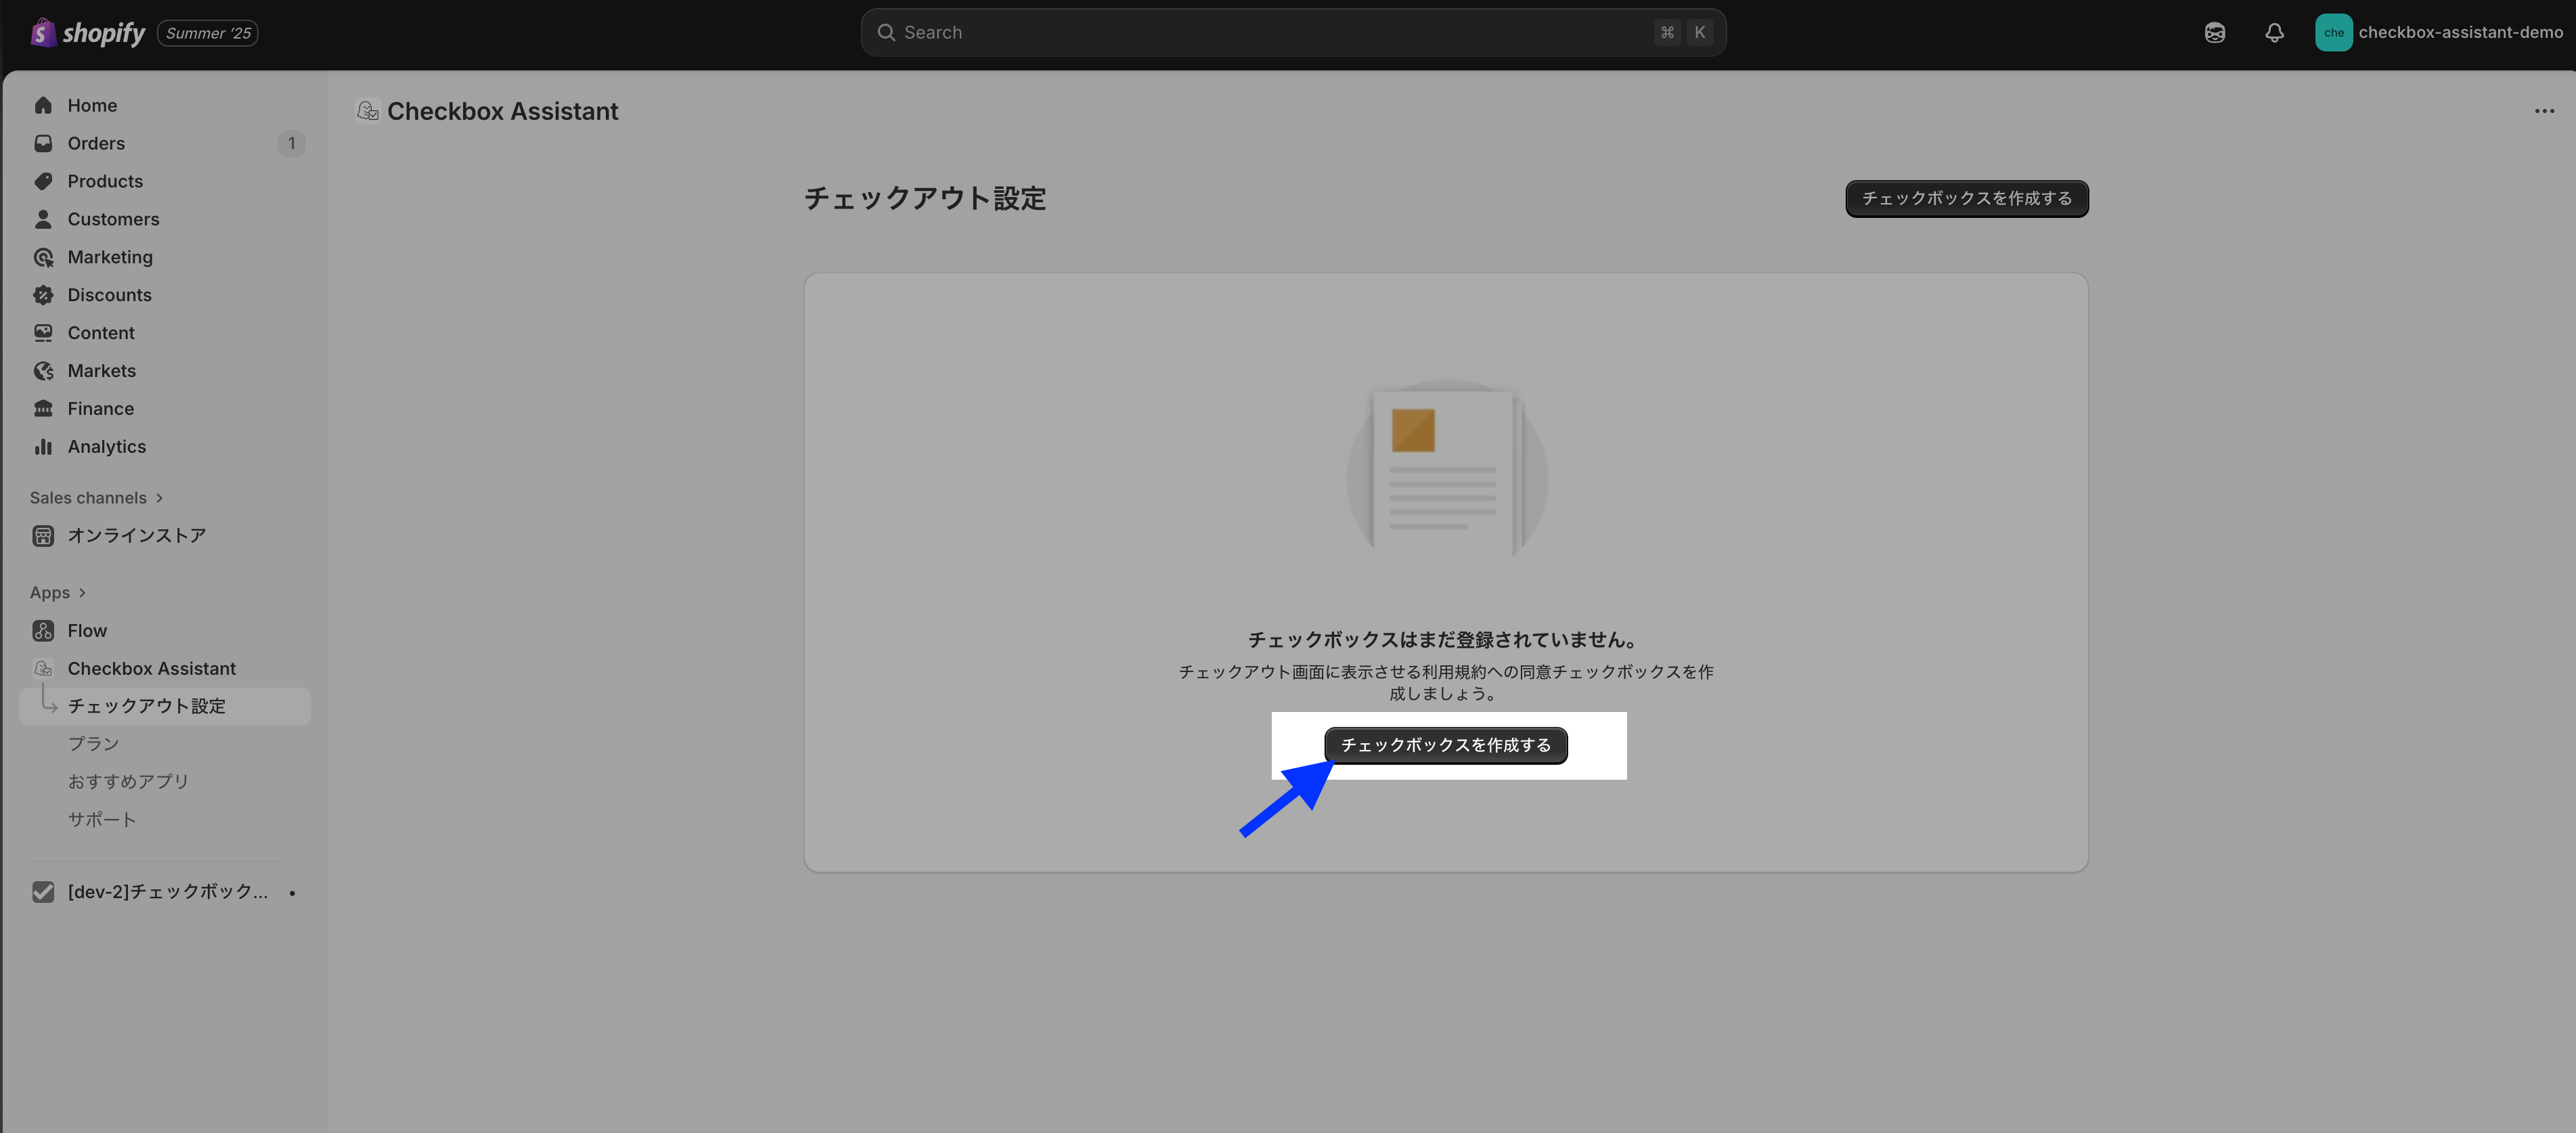Image resolution: width=2576 pixels, height=1133 pixels.
Task: Open Flow app in sidebar
Action: 87,630
